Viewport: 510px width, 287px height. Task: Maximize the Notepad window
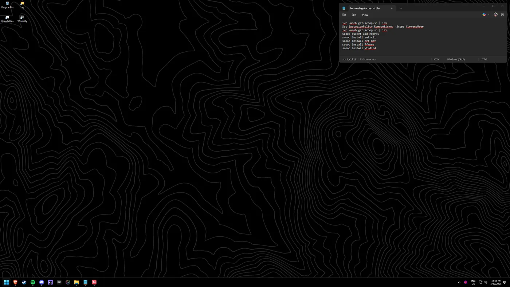tap(493, 6)
